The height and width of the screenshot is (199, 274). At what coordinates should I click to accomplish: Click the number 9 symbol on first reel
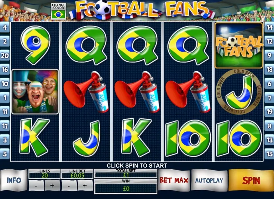35,45
